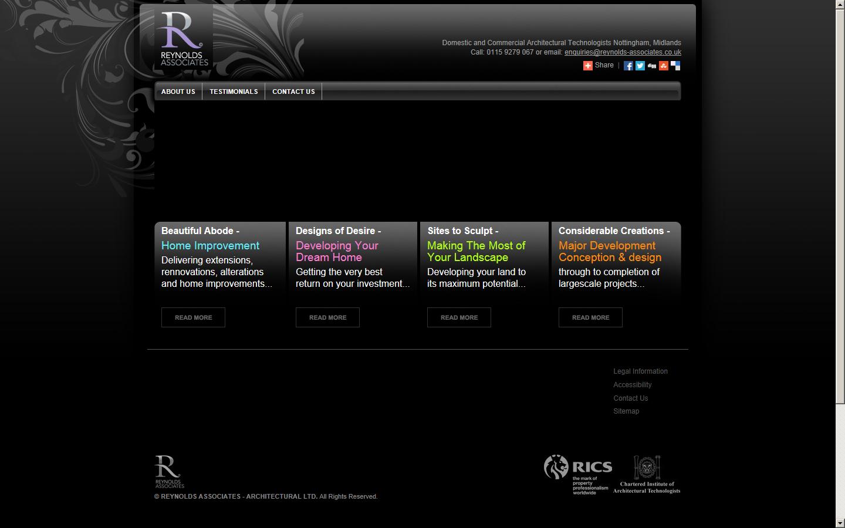Share the page on Twitter
The height and width of the screenshot is (528, 845).
point(640,66)
